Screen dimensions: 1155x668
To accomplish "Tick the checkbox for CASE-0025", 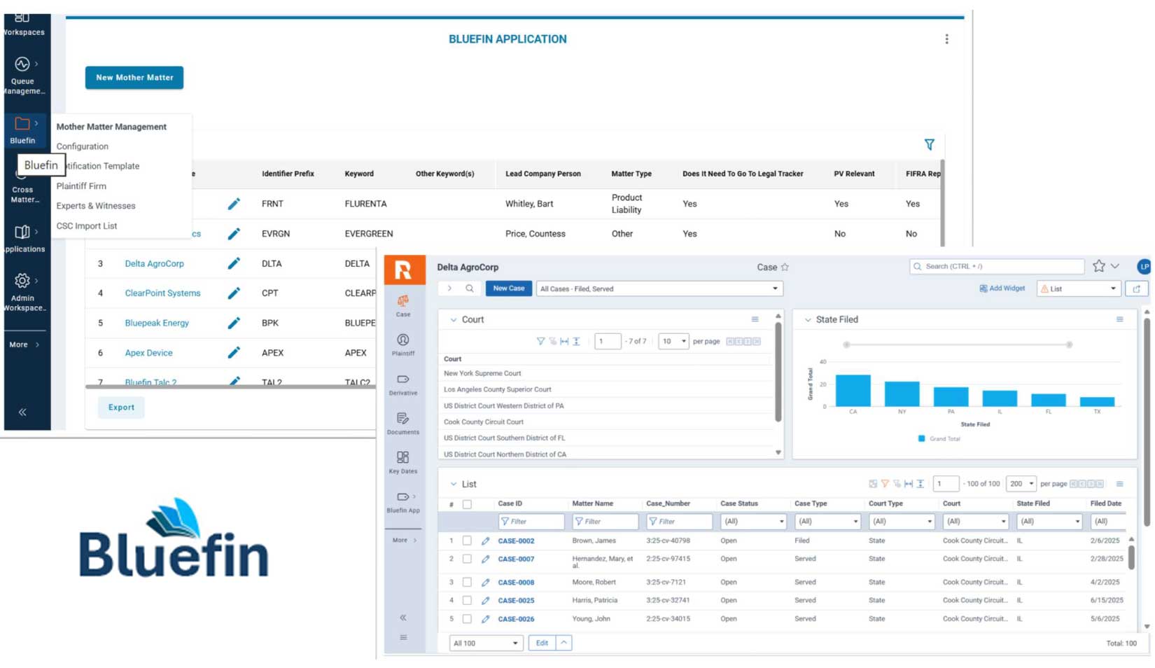I will click(x=467, y=601).
